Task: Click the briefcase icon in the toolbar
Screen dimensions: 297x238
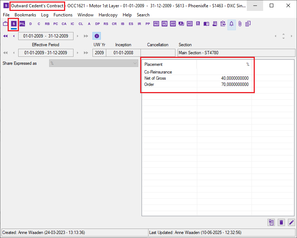Action: point(5,24)
